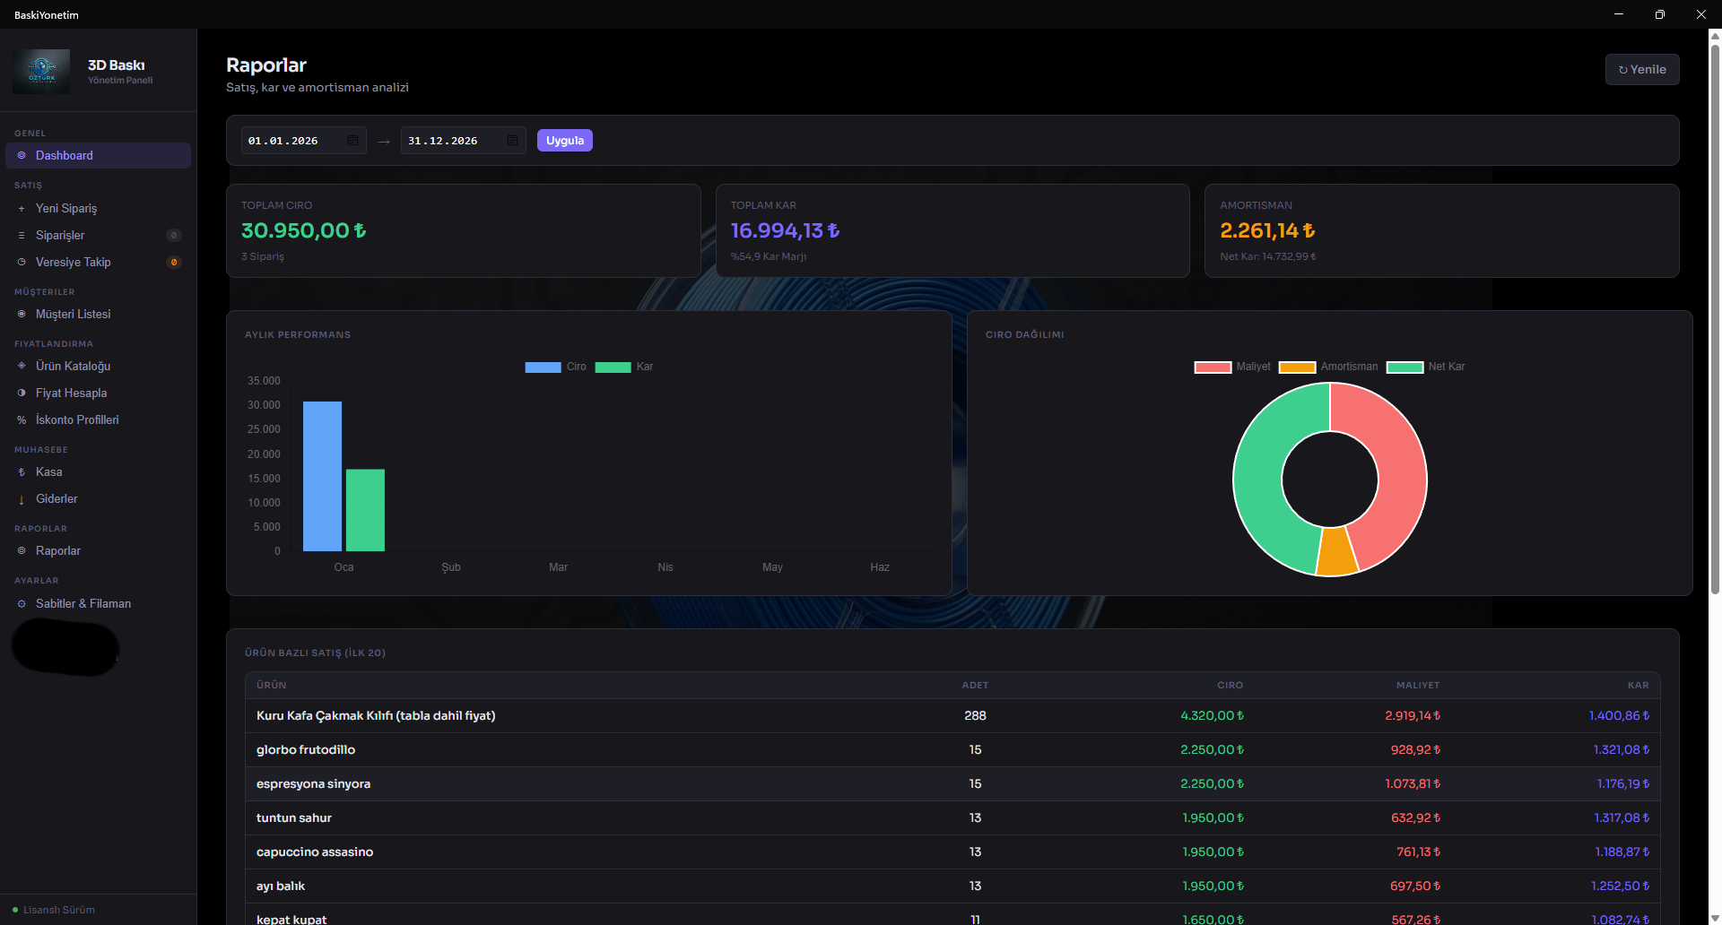Select the ayı balık row
The image size is (1722, 925).
952,886
